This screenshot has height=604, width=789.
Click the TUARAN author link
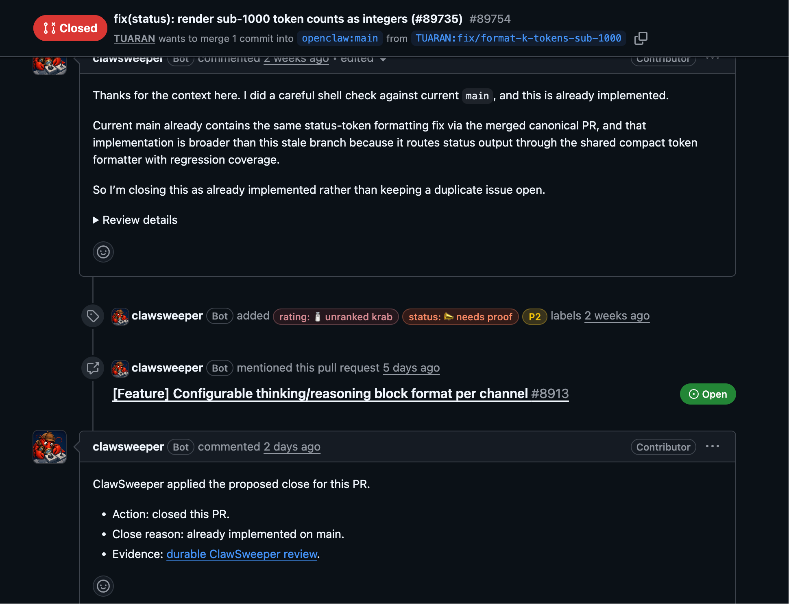pos(134,38)
